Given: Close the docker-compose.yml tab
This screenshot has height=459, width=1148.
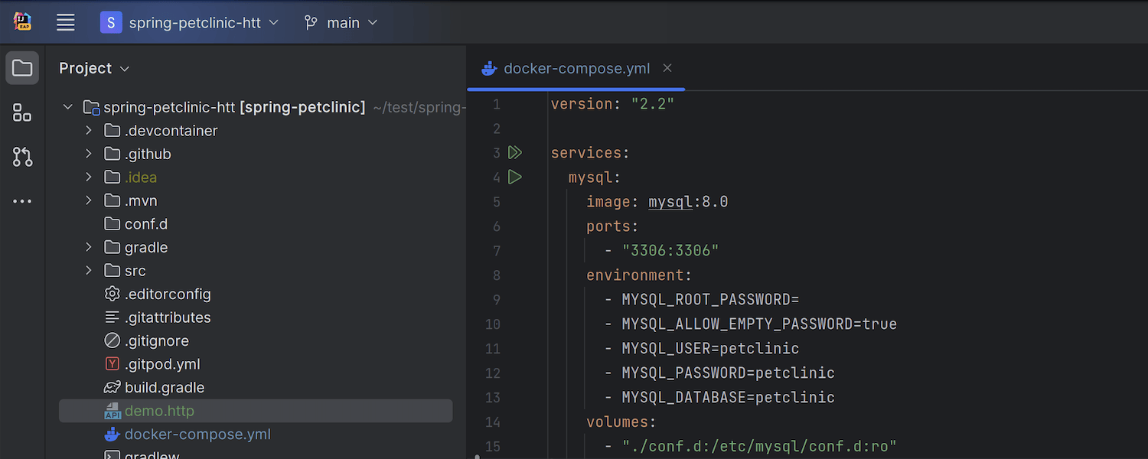Looking at the screenshot, I should tap(667, 68).
